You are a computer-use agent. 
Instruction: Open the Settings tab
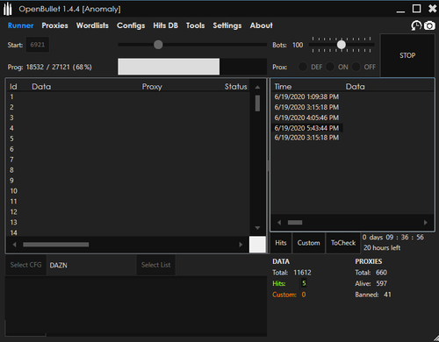[x=227, y=25]
